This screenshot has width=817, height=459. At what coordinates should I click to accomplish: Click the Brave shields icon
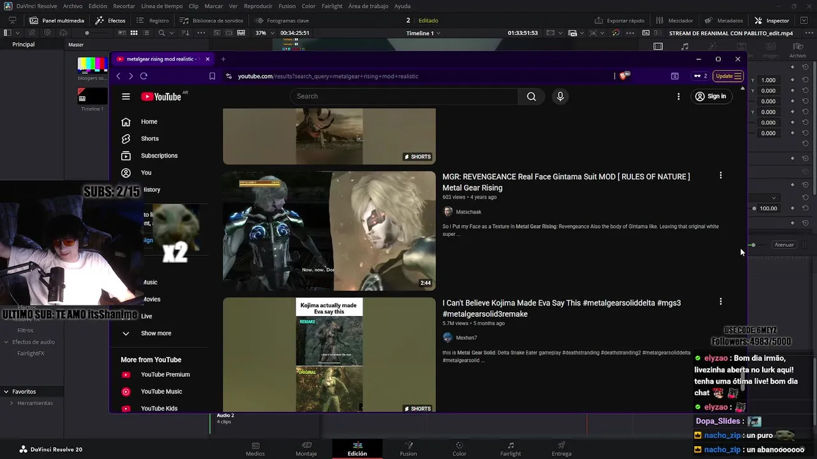[624, 76]
